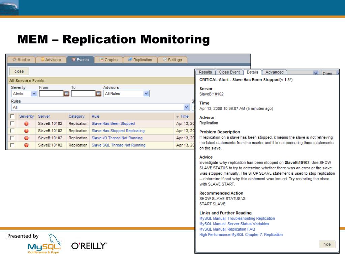
Task: Click critical severity icon for Slave Has Been Stopped
Action: [x=26, y=123]
